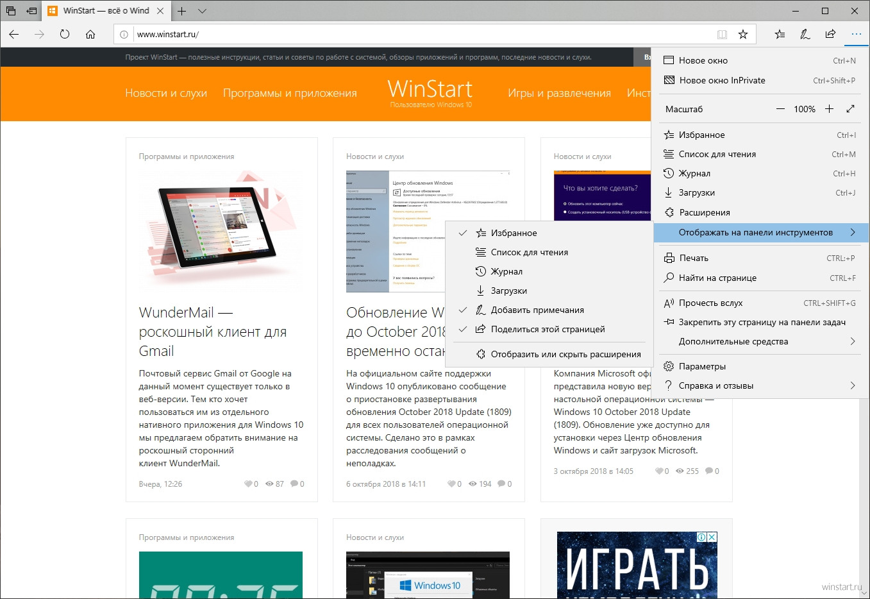Choose Отобразить или скрыть расширения

tap(549, 354)
